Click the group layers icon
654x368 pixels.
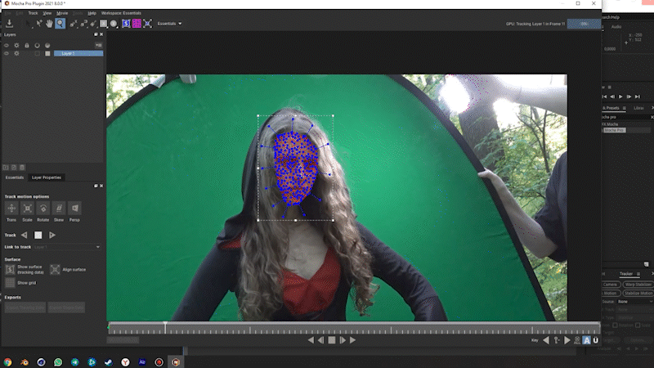pos(6,168)
